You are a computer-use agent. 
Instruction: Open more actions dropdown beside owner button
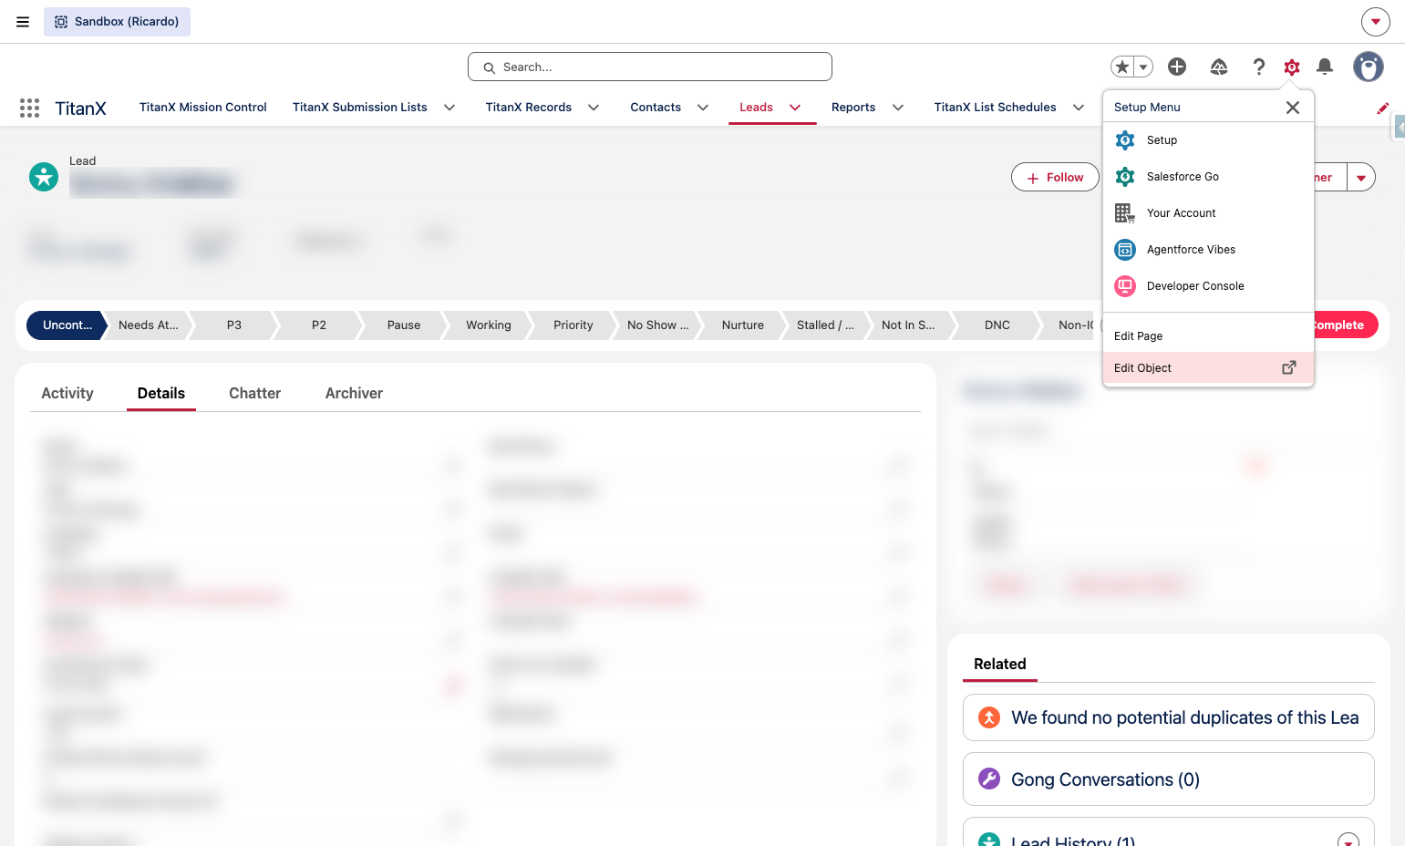(x=1361, y=178)
